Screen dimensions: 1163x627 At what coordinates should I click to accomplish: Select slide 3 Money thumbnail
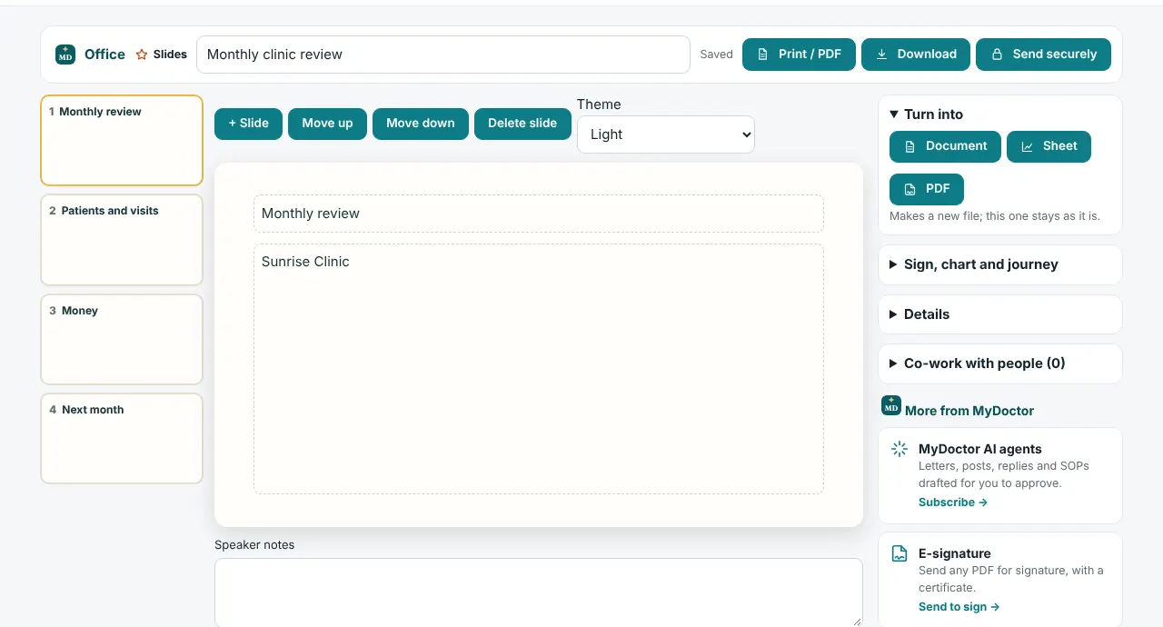tap(122, 339)
